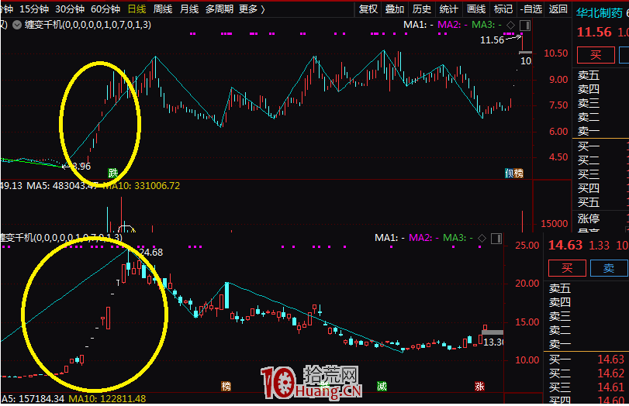The image size is (629, 406).
Task: Click the 华北制药 stock name
Action: [x=600, y=13]
